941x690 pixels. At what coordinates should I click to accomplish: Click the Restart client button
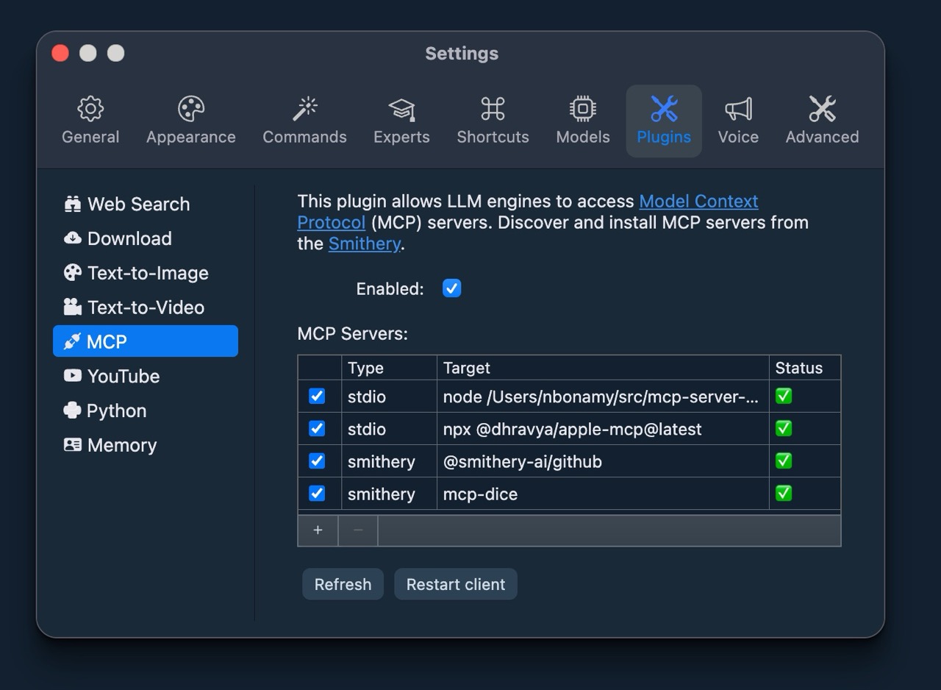click(455, 584)
